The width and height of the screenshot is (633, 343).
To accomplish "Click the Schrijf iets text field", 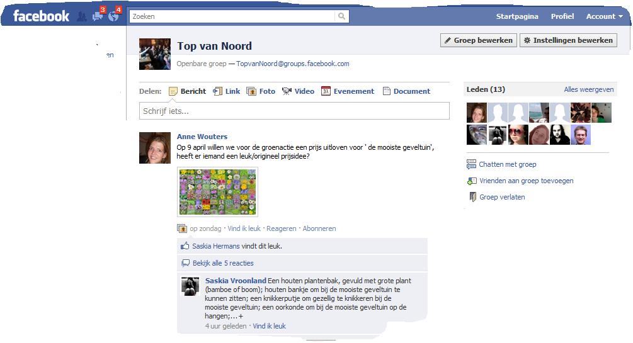I will (294, 111).
